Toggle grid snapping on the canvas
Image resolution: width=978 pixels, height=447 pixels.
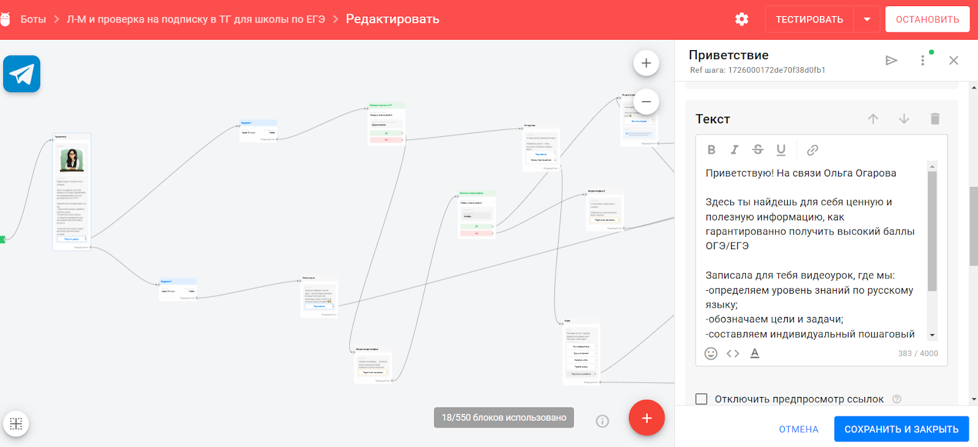(16, 423)
